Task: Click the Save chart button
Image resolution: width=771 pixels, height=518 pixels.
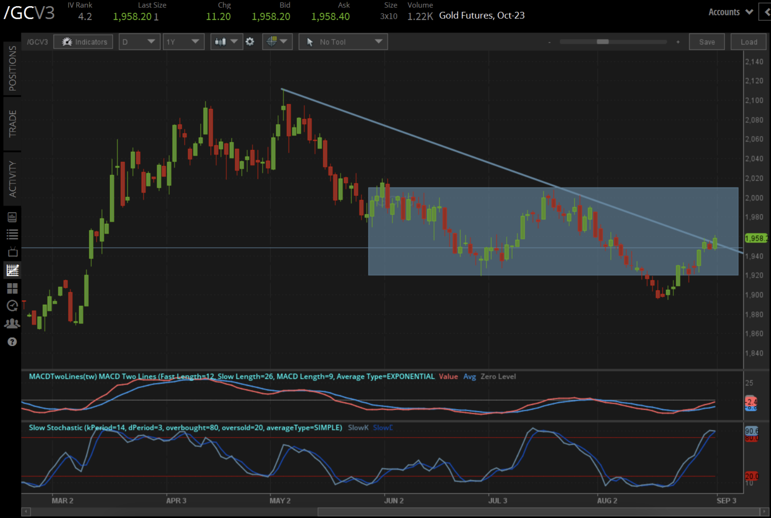Action: pyautogui.click(x=707, y=42)
